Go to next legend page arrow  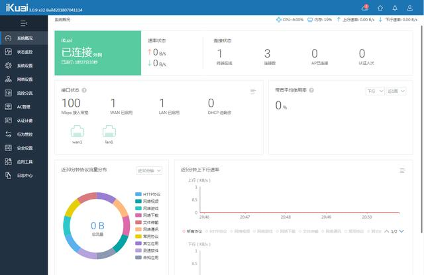pos(401,231)
